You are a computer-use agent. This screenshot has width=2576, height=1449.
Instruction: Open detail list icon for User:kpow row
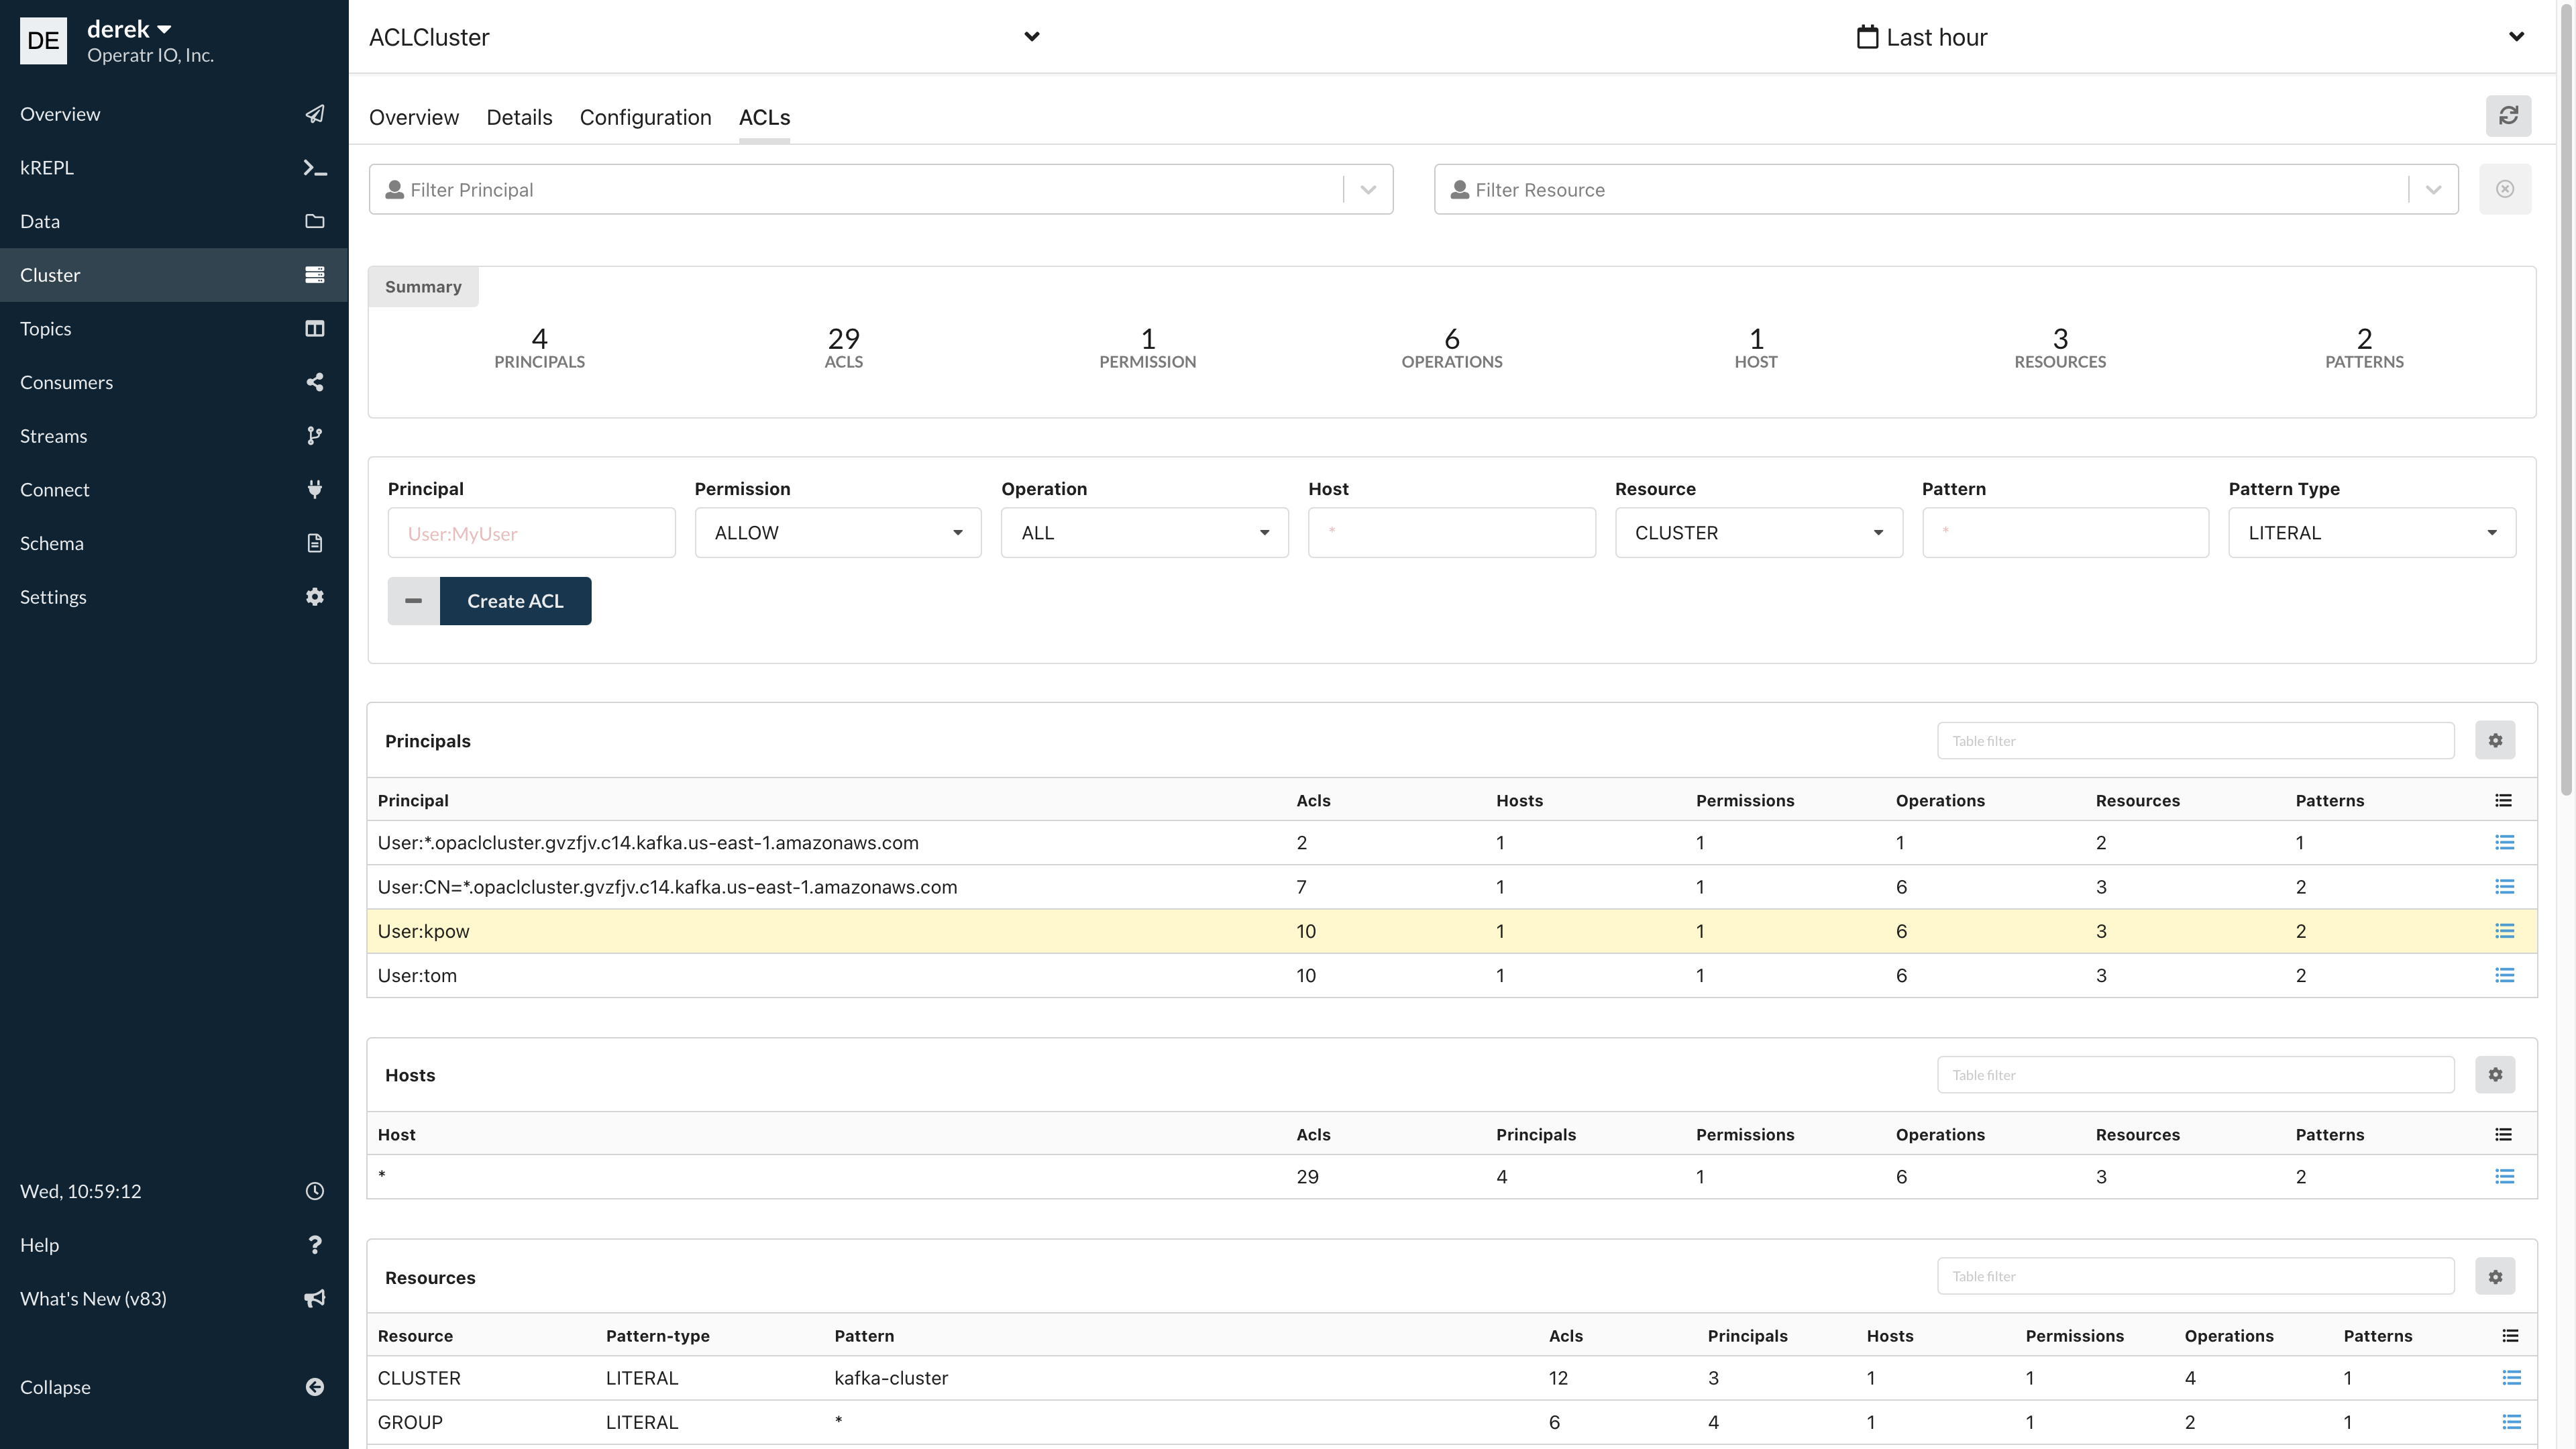[2505, 930]
